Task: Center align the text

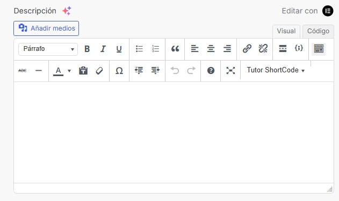Action: (211, 49)
